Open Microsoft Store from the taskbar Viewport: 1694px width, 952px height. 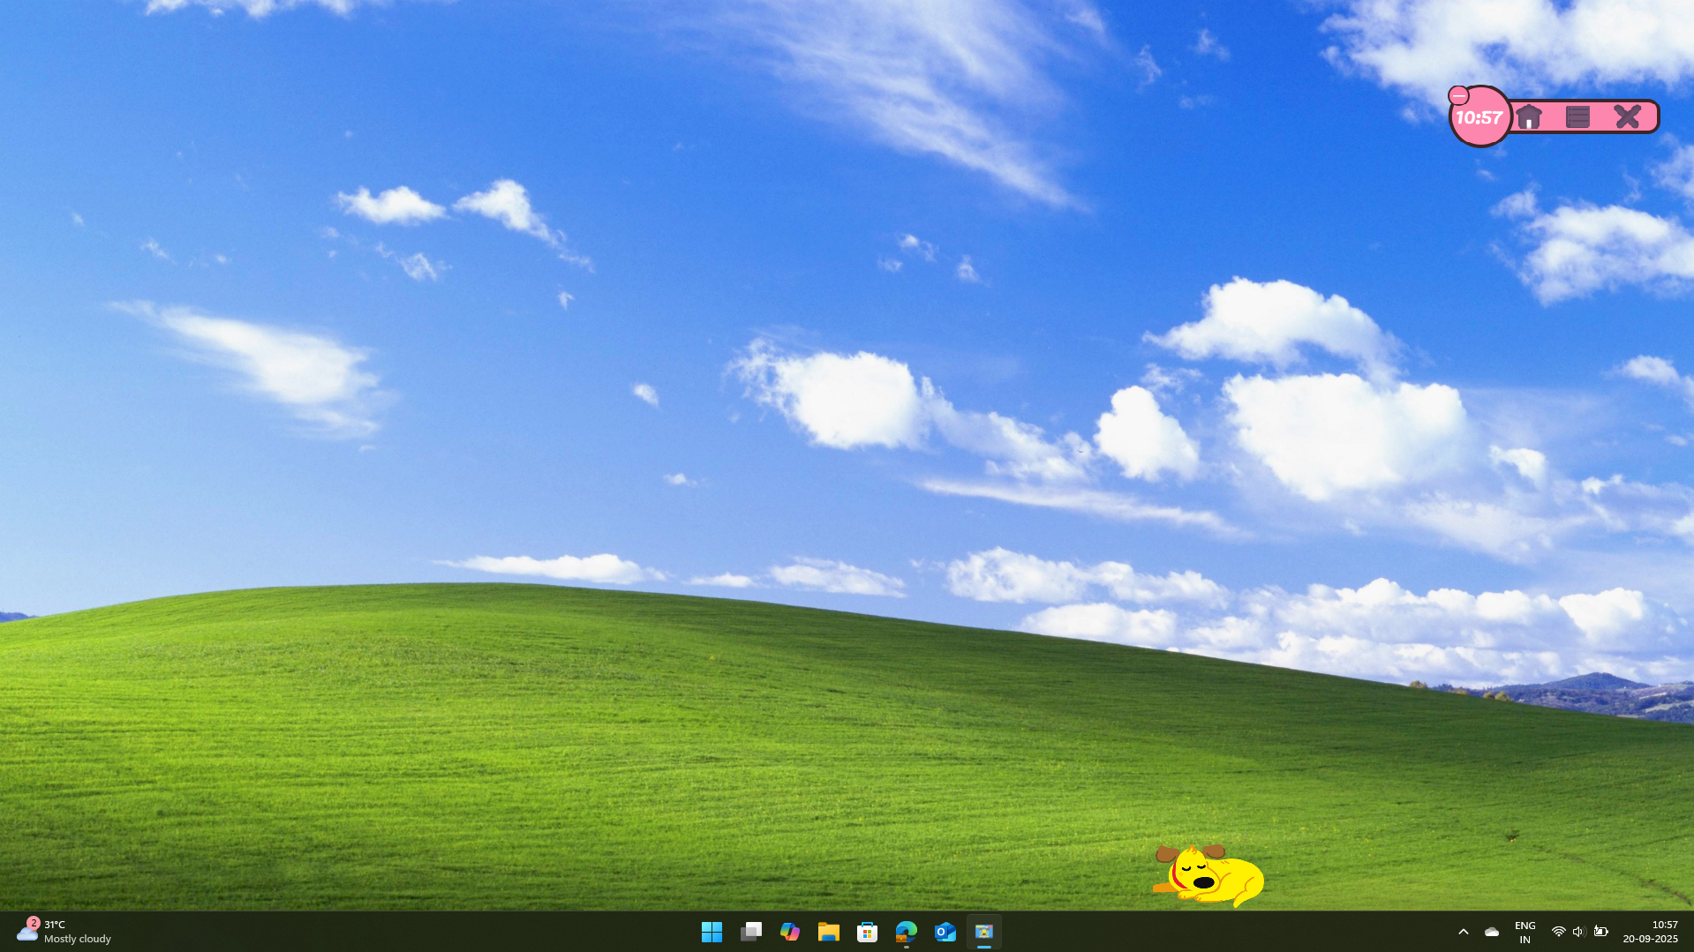(x=867, y=932)
